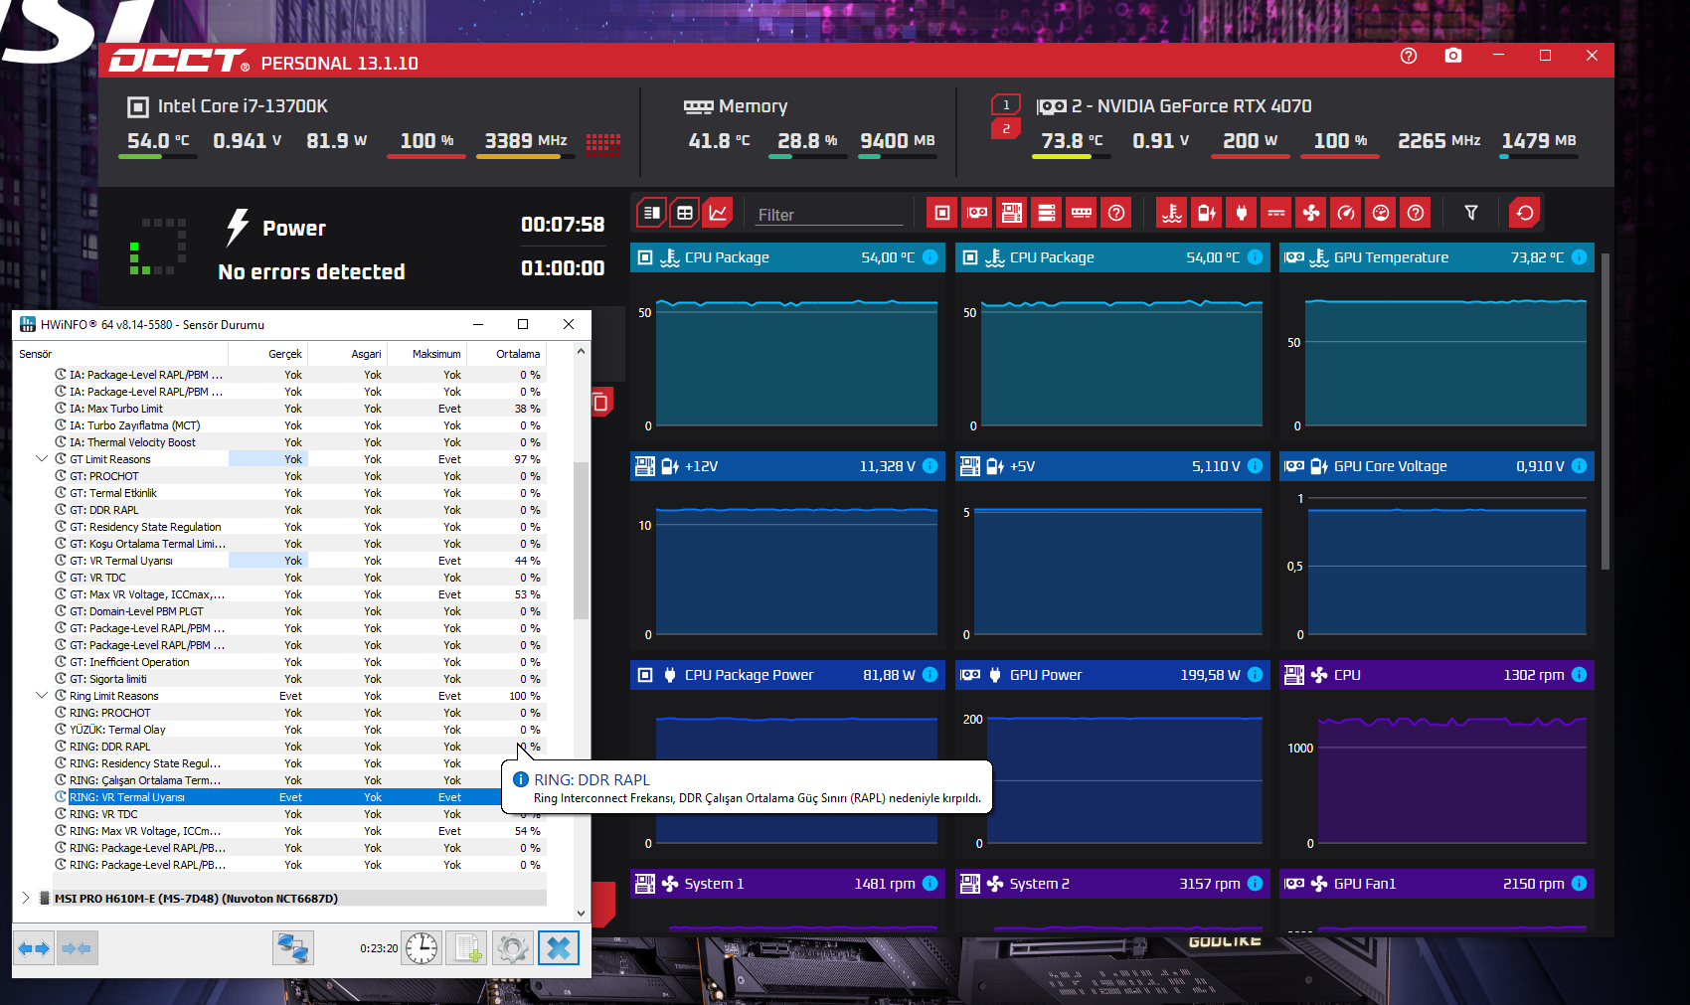The height and width of the screenshot is (1005, 1690).
Task: Click the OCCT graphs panel scrollbar
Action: 1605,412
